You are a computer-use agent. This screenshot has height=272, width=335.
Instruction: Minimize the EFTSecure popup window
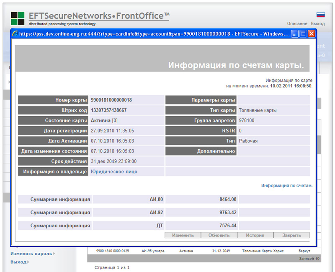click(x=294, y=34)
